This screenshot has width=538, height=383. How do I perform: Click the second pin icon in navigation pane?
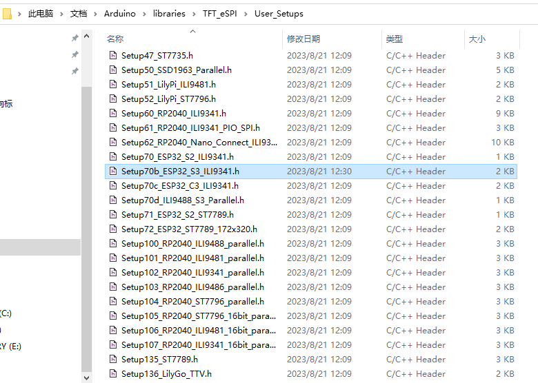point(74,54)
